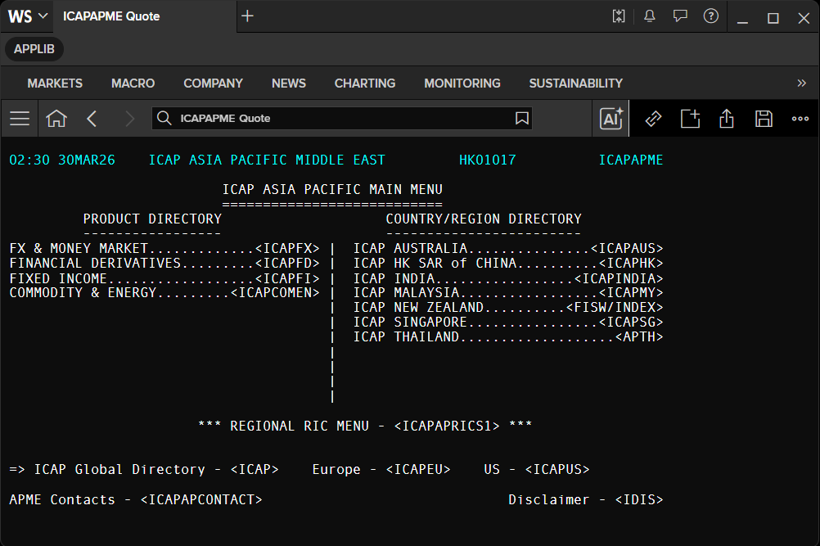The width and height of the screenshot is (820, 546).
Task: Save using the floppy disk icon
Action: point(764,119)
